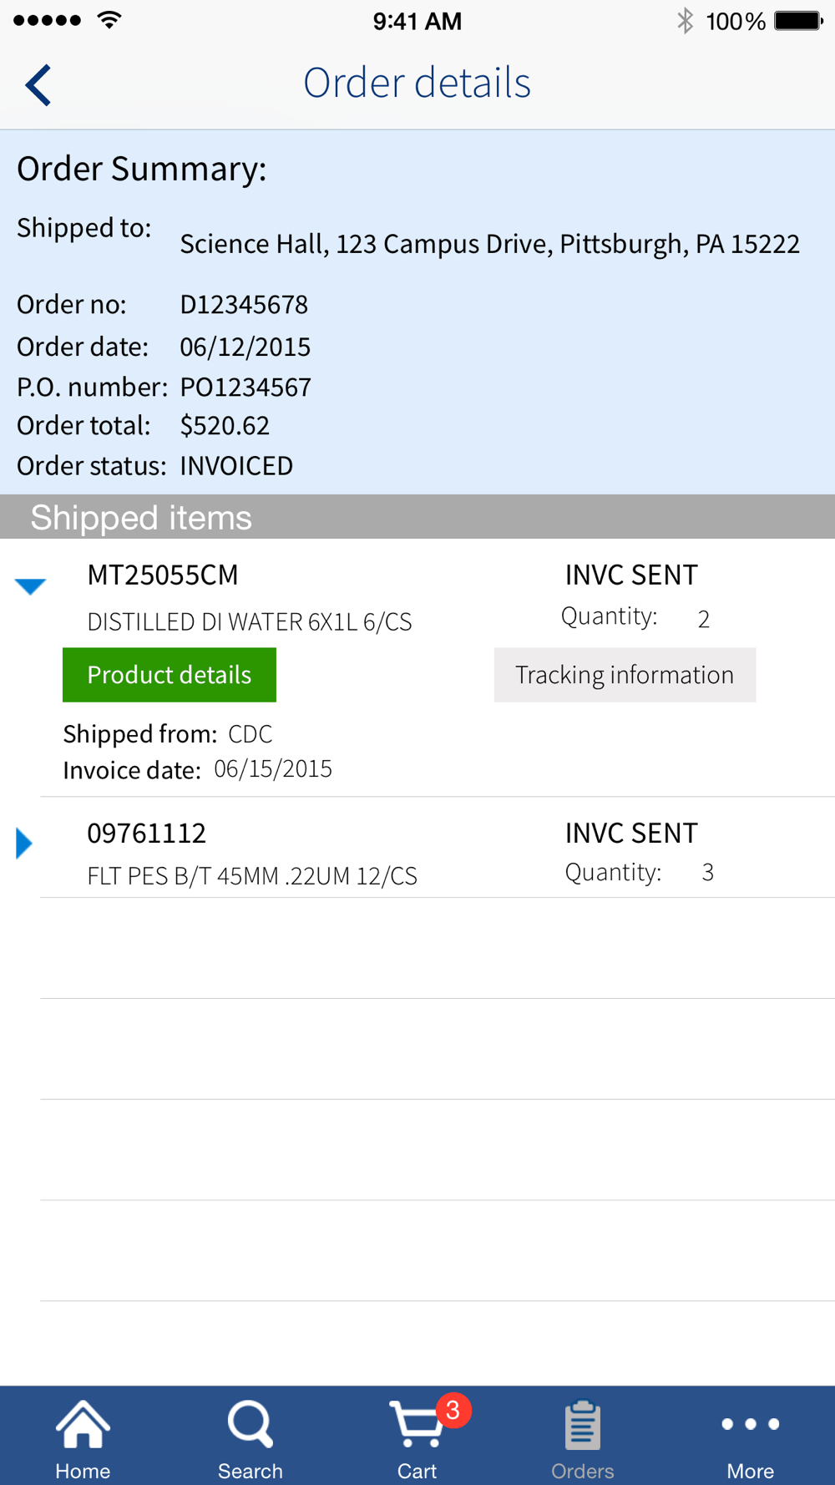
Task: Tap the Wi-Fi status icon
Action: tap(109, 20)
